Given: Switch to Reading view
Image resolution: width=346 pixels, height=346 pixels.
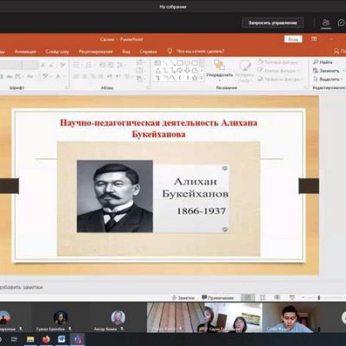Looking at the screenshot, I should [x=277, y=298].
